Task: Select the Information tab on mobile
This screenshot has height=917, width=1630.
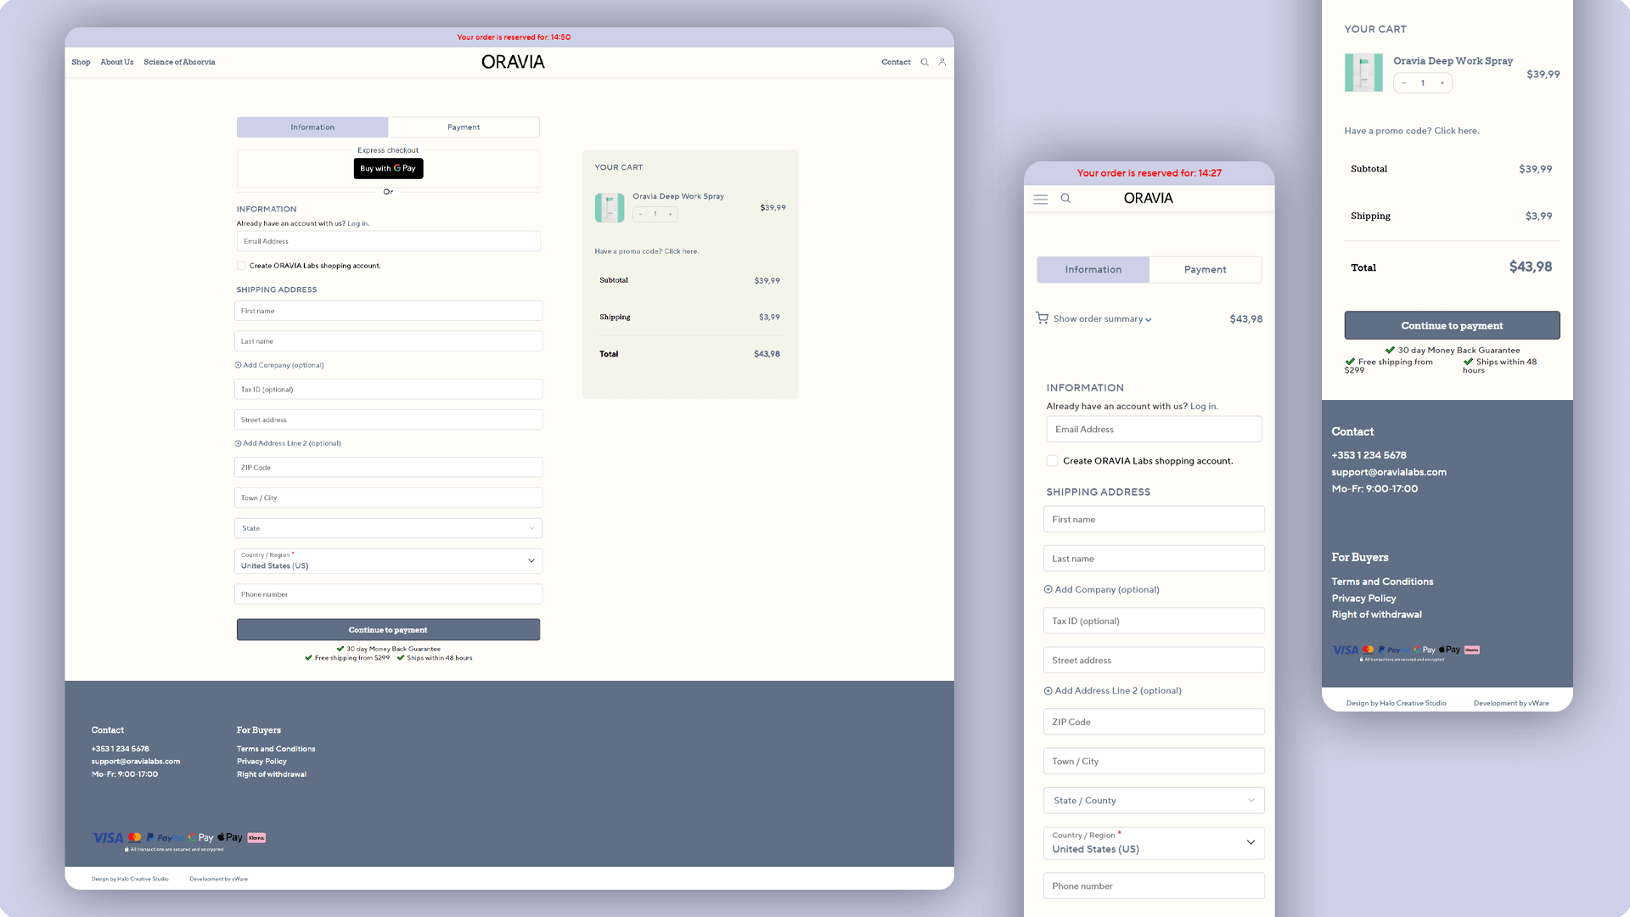Action: pos(1093,269)
